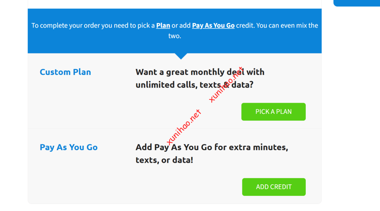Click the lower red xunihao.net watermark
380x211 pixels.
184,127
